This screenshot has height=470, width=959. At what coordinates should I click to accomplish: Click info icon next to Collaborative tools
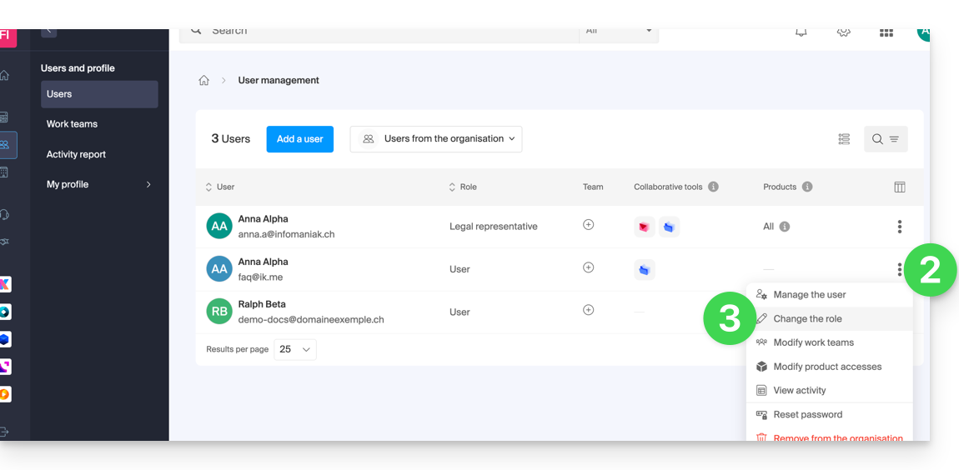(713, 187)
